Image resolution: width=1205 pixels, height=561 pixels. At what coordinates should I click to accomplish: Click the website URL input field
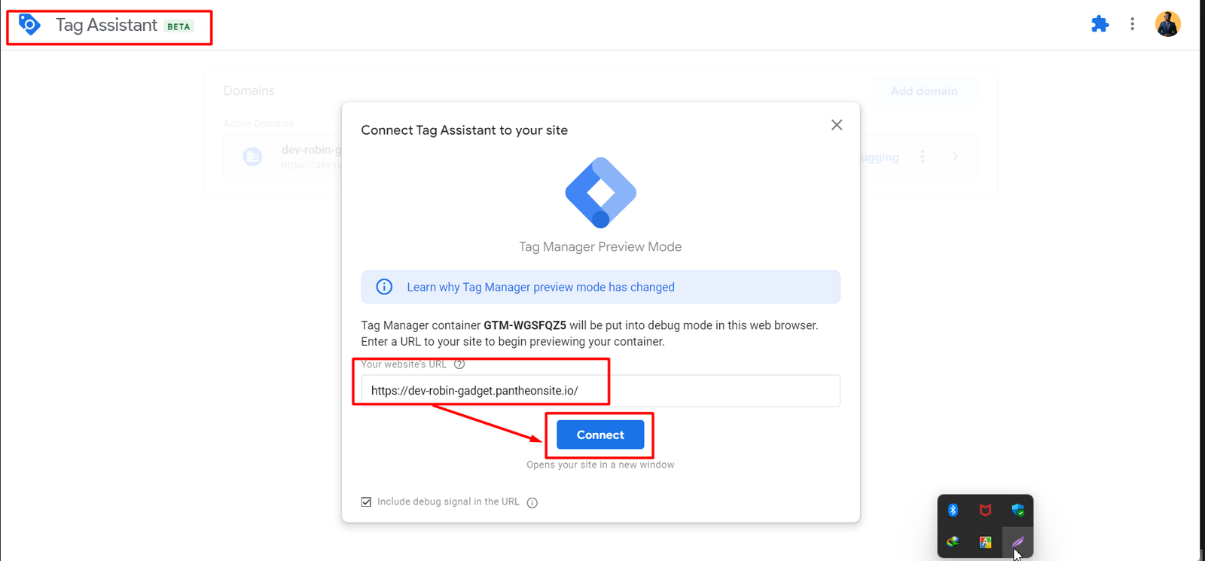[600, 391]
